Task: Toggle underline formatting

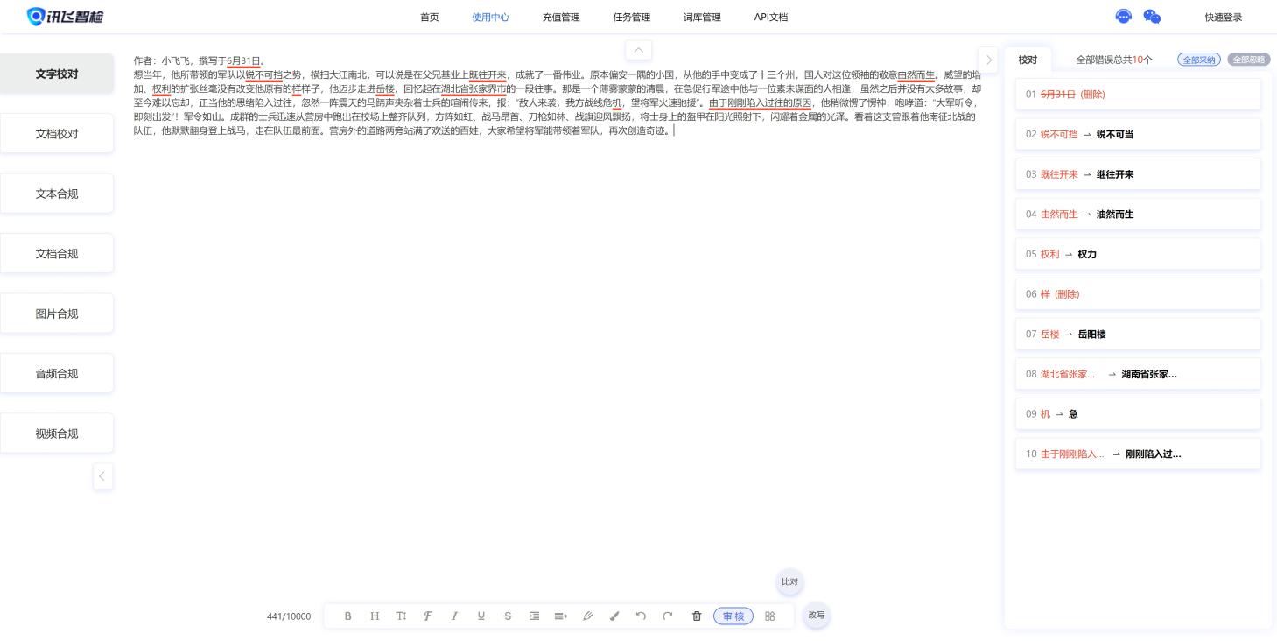Action: [x=481, y=616]
